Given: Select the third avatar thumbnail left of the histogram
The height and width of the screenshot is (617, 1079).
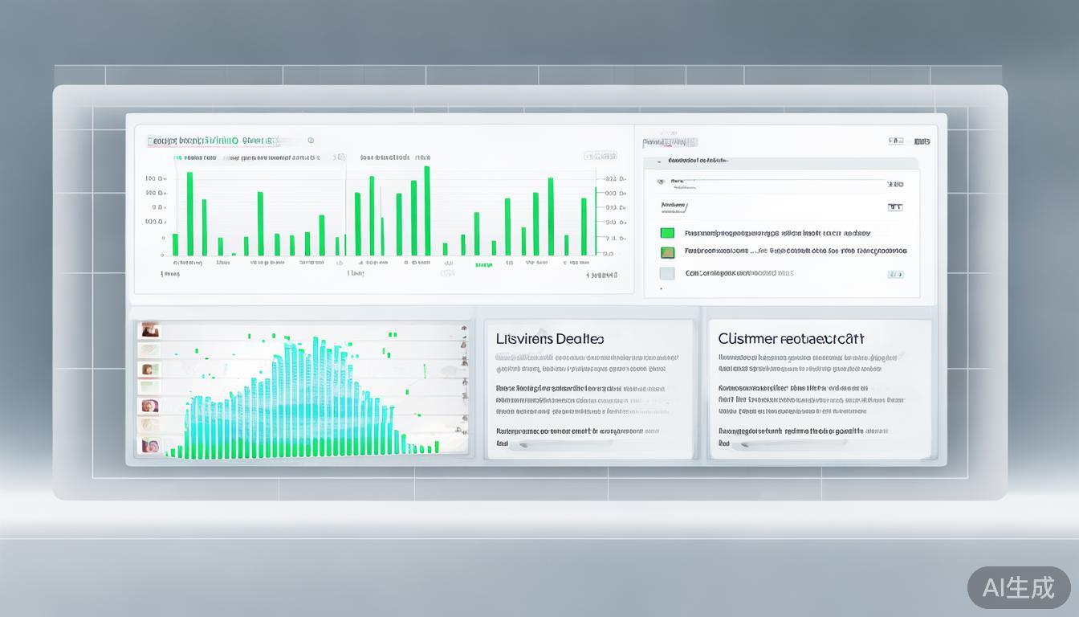Looking at the screenshot, I should click(149, 370).
